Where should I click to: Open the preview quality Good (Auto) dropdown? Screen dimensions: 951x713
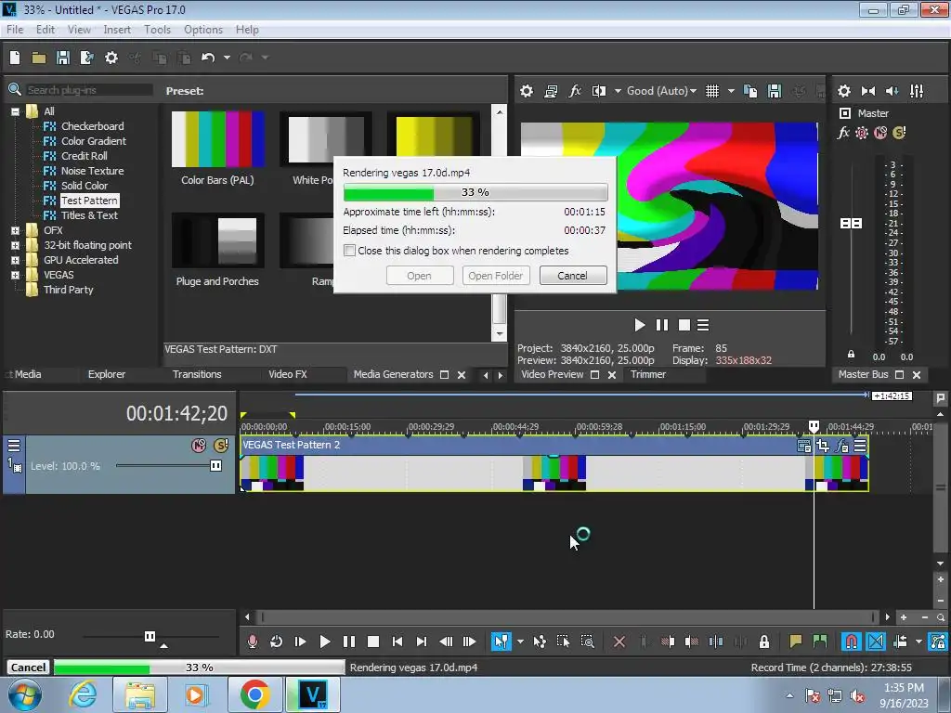click(x=661, y=91)
